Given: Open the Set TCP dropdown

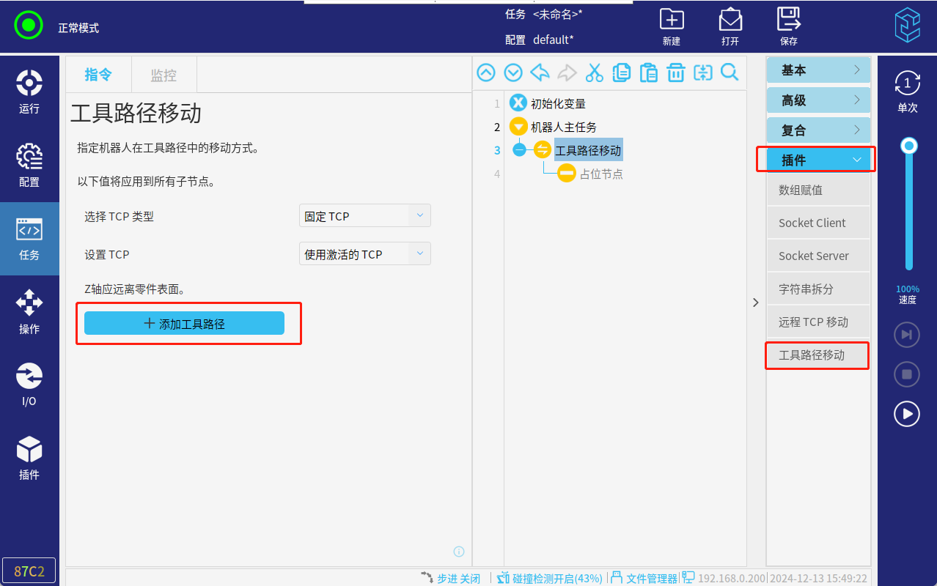Looking at the screenshot, I should 365,254.
